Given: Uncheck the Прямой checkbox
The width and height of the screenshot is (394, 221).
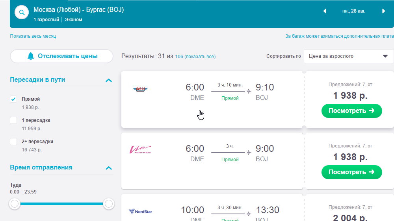Looking at the screenshot, I should [x=13, y=99].
